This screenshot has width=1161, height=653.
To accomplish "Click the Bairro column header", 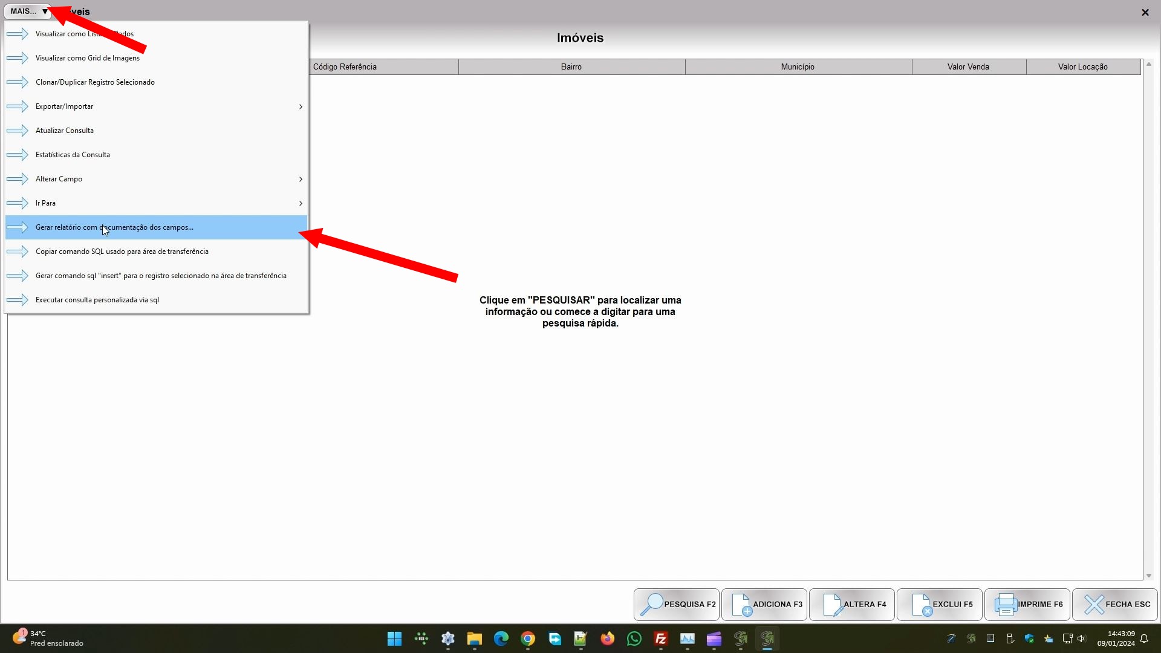I will pos(571,67).
